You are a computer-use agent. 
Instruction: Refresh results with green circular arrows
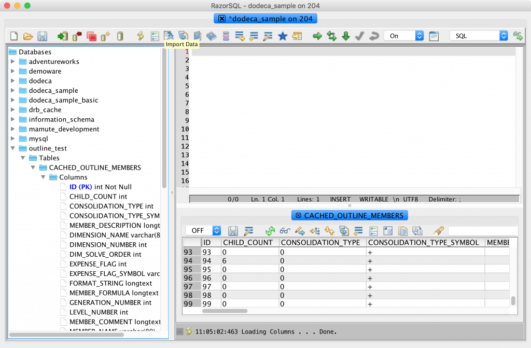[270, 231]
